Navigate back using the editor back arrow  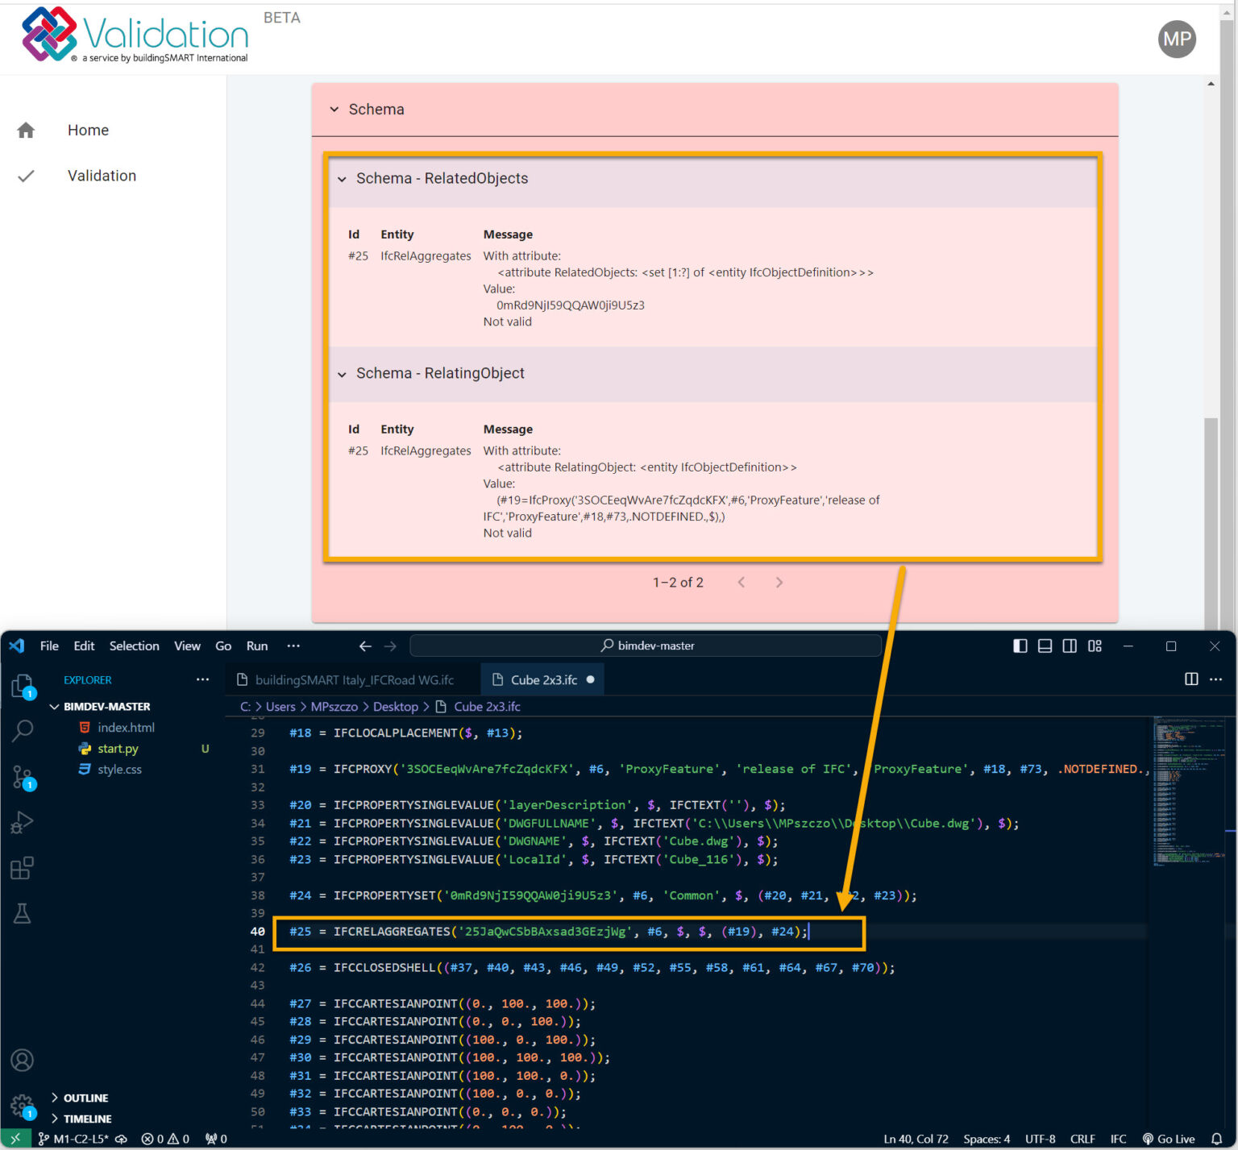[365, 646]
